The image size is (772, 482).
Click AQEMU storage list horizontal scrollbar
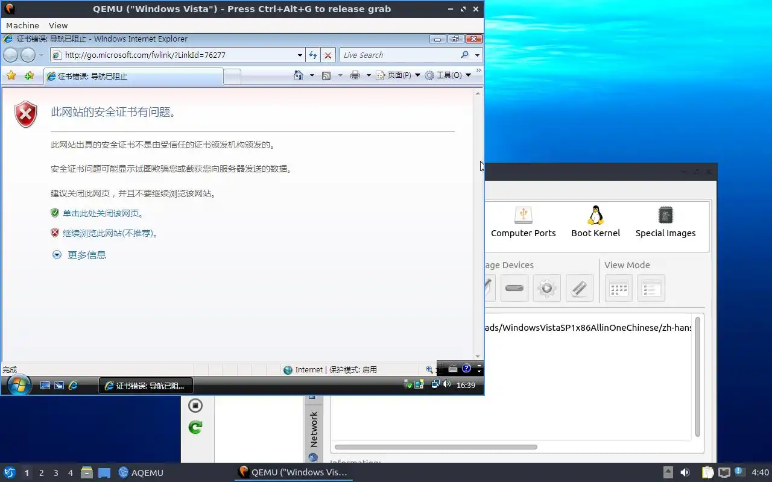[435, 447]
